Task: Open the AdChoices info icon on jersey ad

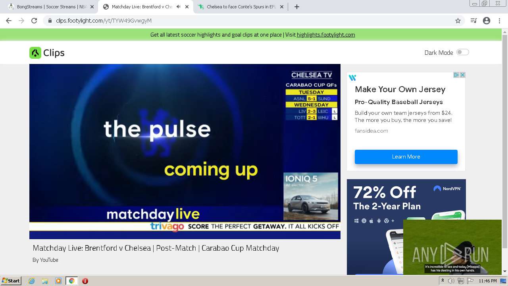Action: (x=456, y=75)
